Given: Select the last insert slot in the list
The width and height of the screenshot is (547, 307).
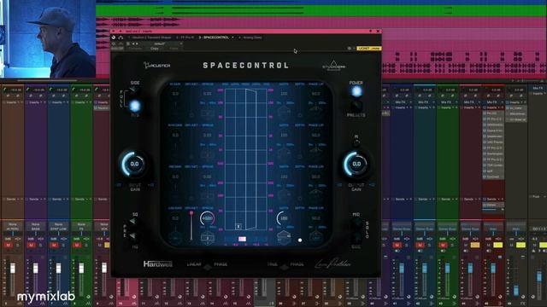Looking at the screenshot, I should 493,177.
